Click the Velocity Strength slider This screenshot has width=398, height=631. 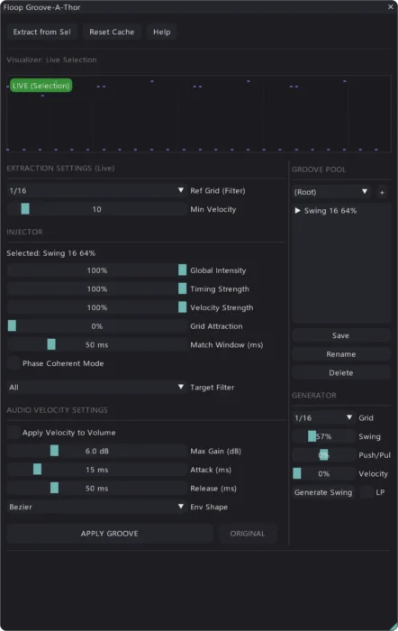click(x=96, y=307)
